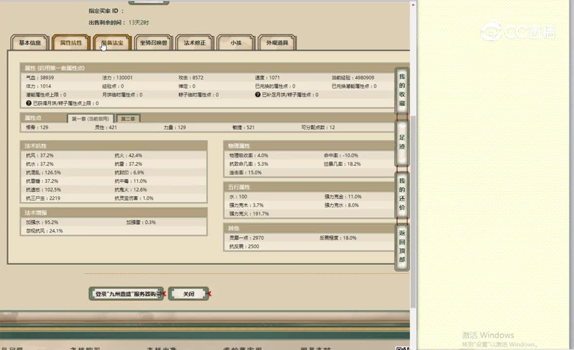Open the 坐骑召唤兽 tab

[x=153, y=43]
